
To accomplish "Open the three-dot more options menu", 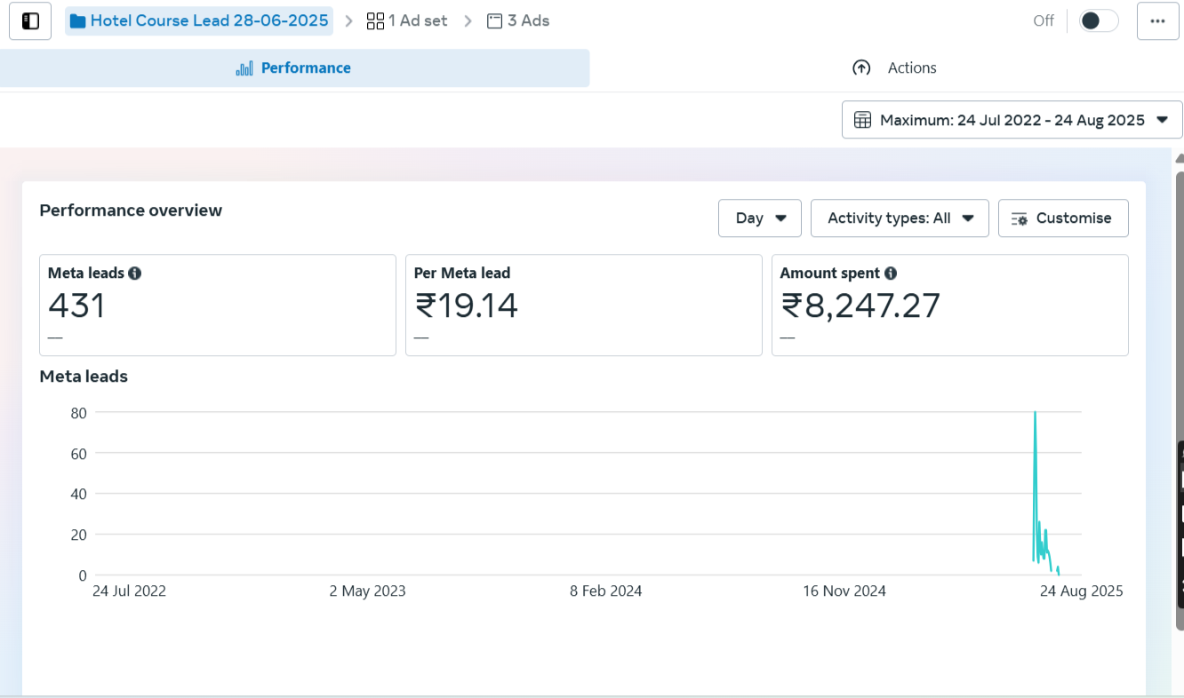I will [x=1157, y=21].
